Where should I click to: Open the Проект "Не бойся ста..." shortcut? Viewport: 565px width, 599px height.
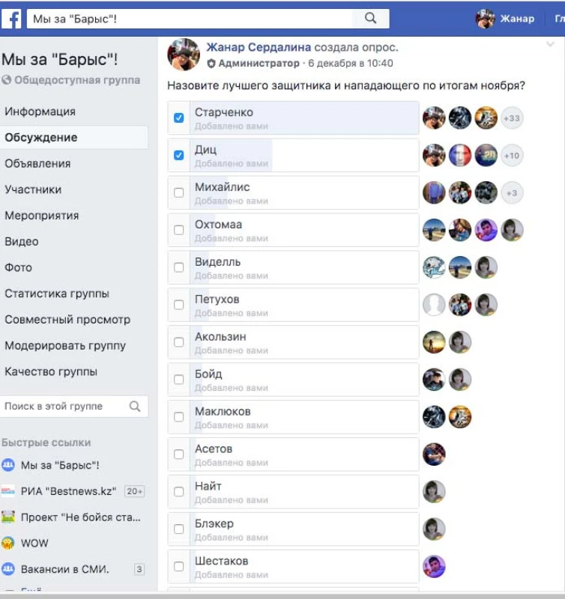81,517
